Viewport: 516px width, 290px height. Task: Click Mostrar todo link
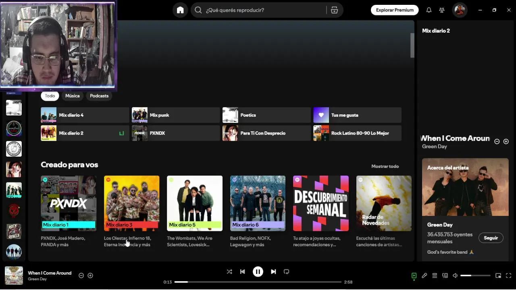tap(385, 166)
